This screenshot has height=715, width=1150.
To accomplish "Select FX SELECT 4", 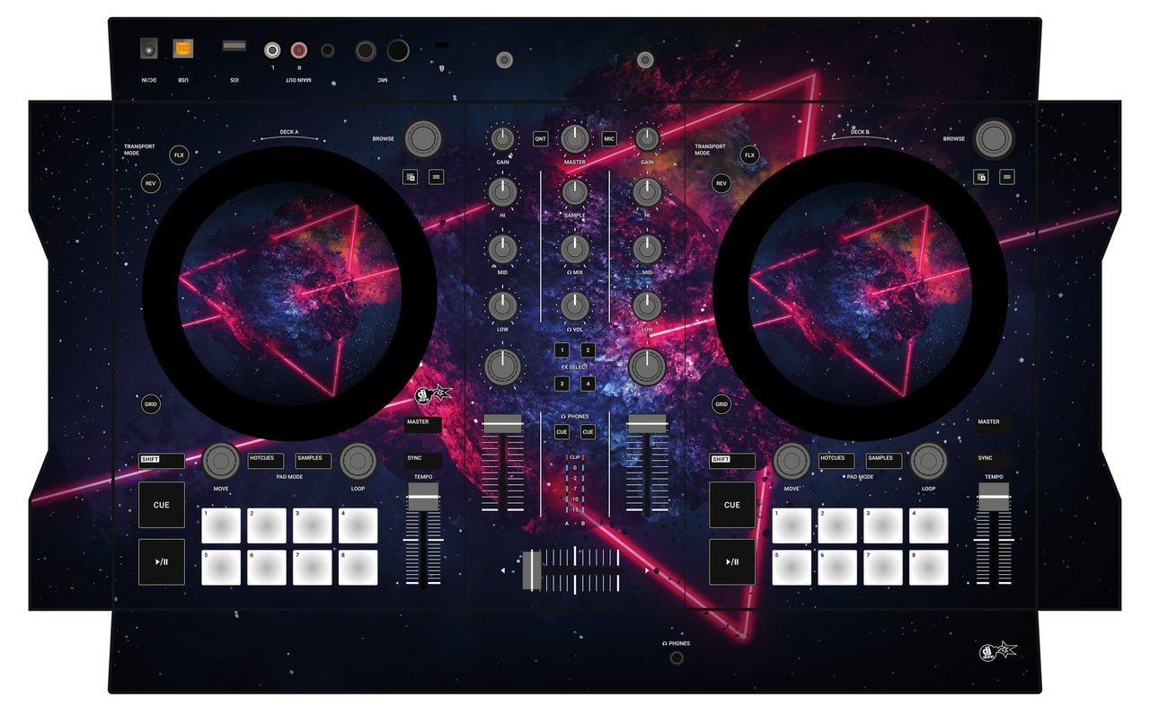I will click(x=588, y=382).
